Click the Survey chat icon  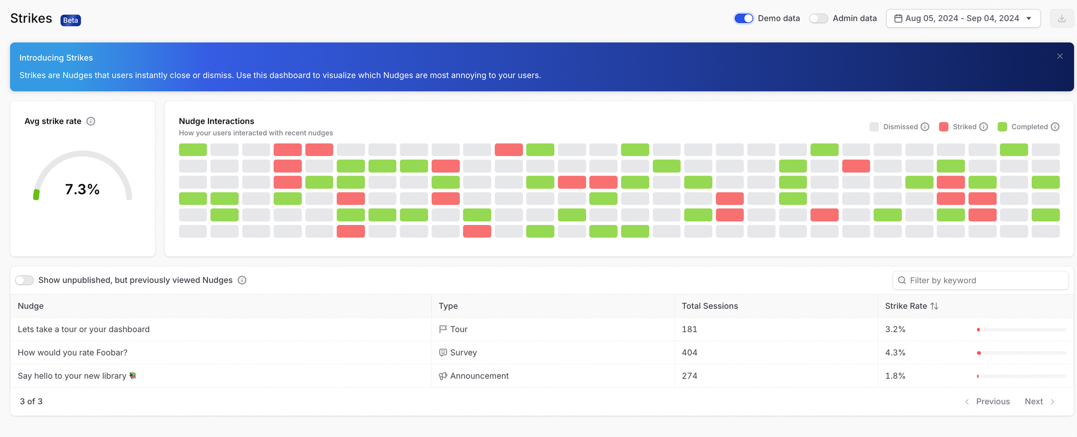[x=443, y=353]
